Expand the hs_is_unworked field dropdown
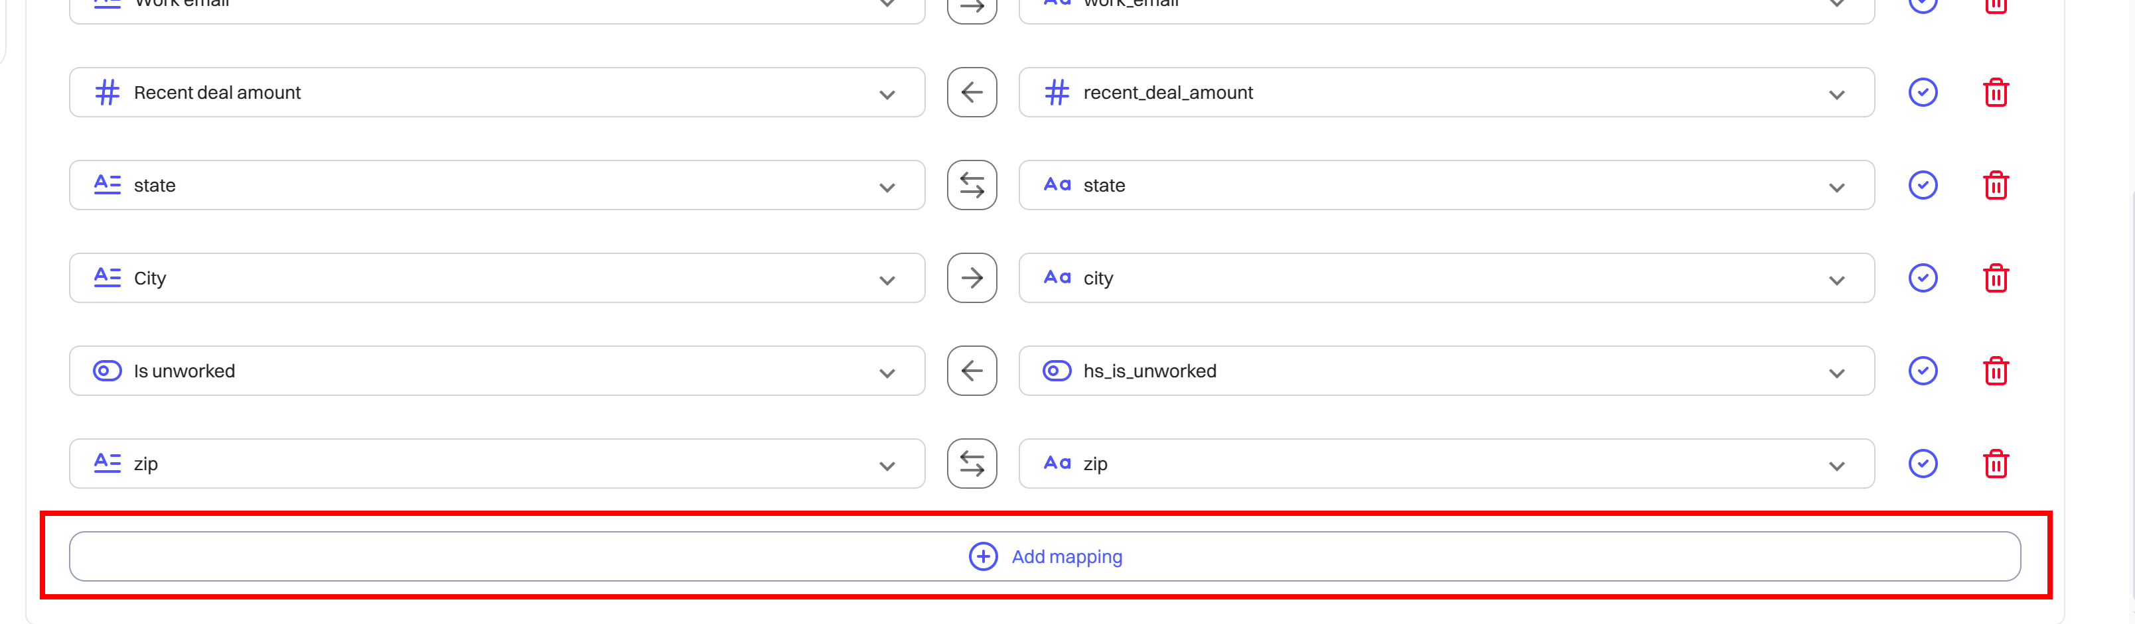 (x=1446, y=371)
